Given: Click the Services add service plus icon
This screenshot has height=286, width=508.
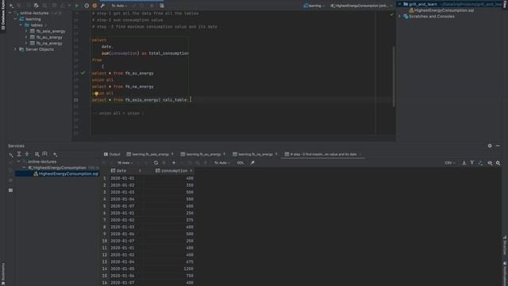Looking at the screenshot, I should (x=55, y=154).
